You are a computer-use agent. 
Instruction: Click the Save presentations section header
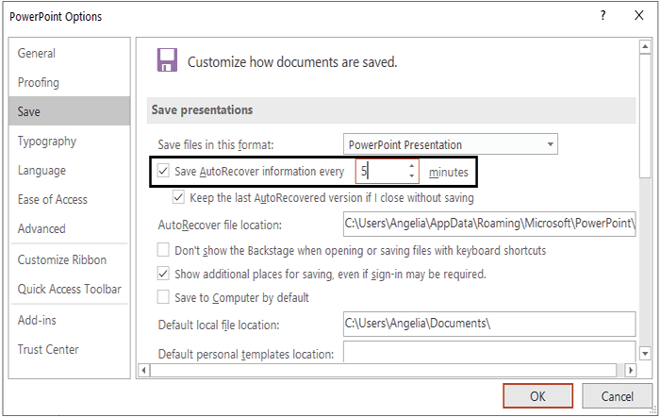pyautogui.click(x=391, y=110)
